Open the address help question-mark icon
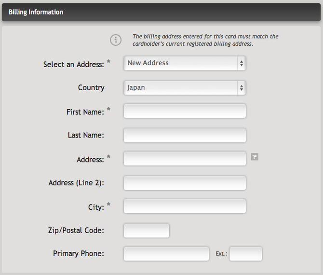 255,157
